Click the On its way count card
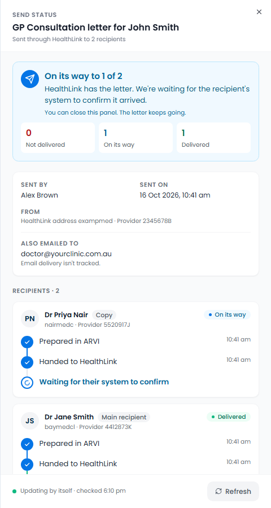This screenshot has width=271, height=508. click(x=135, y=138)
